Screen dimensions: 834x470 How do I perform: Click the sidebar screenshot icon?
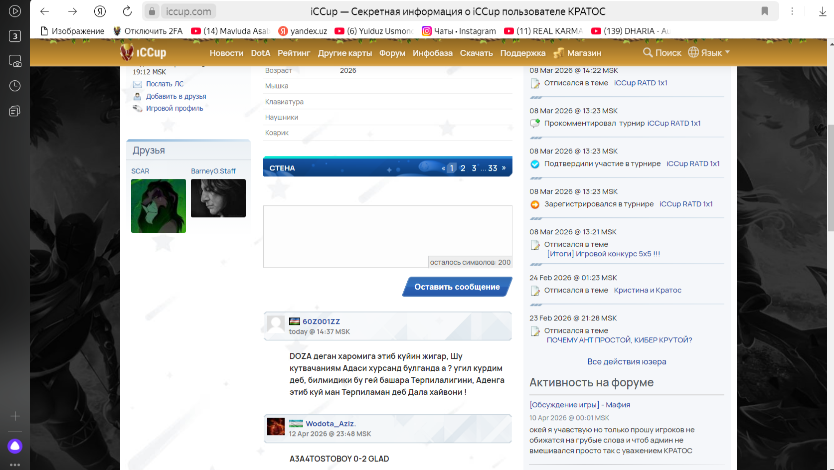click(x=15, y=61)
